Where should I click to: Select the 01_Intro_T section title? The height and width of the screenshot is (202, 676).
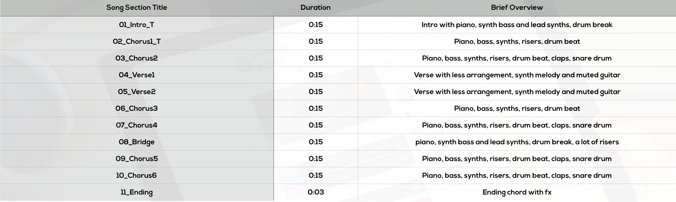(x=136, y=25)
